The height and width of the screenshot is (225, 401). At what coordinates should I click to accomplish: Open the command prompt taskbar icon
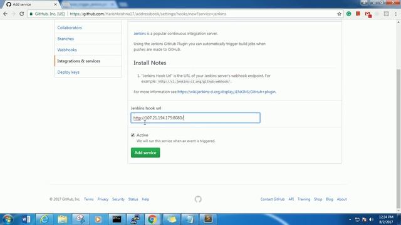(x=117, y=219)
